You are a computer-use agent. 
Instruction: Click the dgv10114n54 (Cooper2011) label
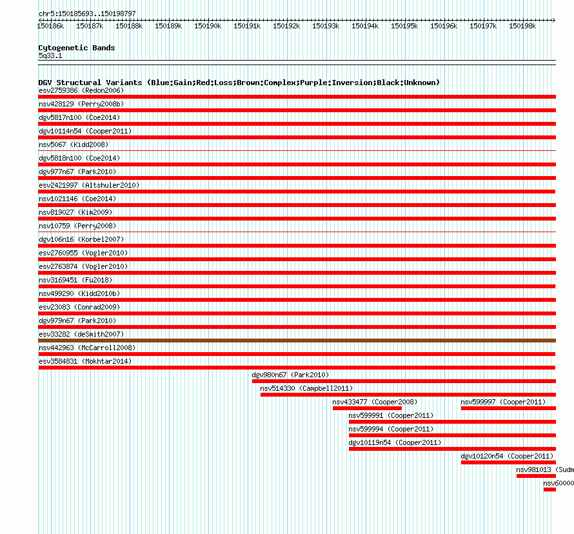(x=85, y=131)
